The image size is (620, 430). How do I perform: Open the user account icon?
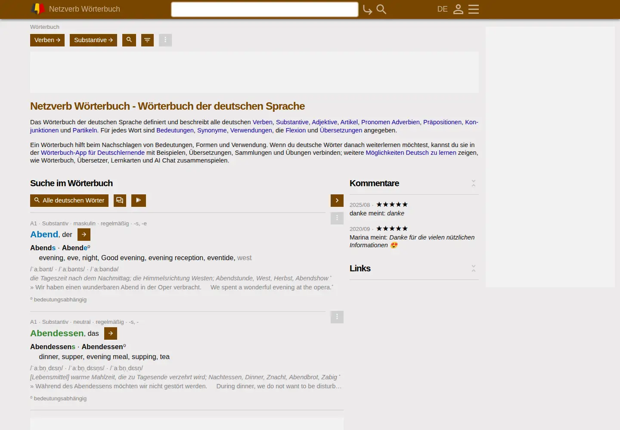458,9
